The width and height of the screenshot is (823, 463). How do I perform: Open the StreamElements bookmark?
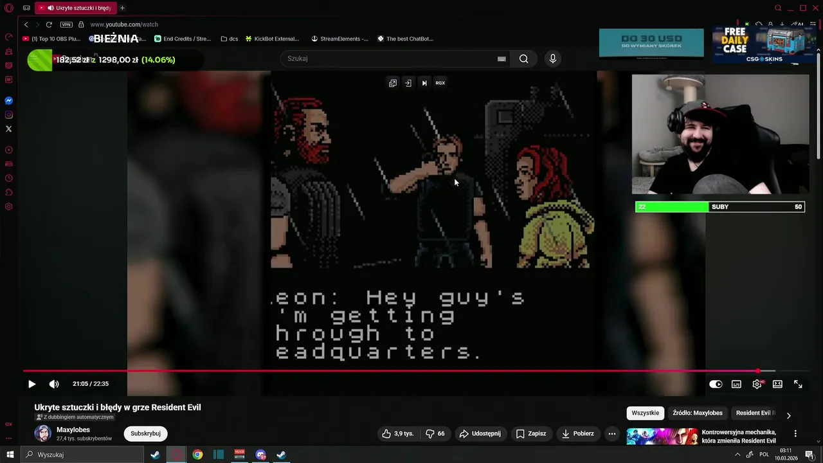pyautogui.click(x=340, y=39)
